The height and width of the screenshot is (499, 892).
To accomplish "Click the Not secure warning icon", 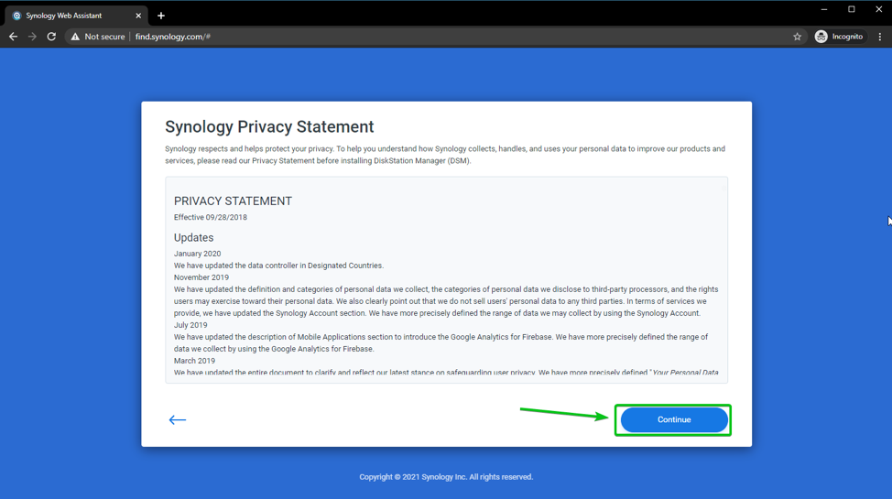I will pyautogui.click(x=76, y=37).
